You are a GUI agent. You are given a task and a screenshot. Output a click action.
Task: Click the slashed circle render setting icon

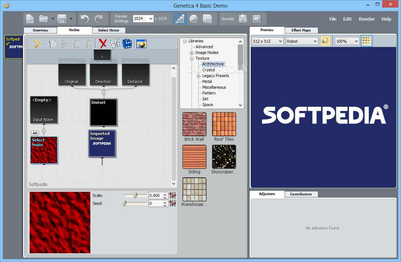pos(194,19)
